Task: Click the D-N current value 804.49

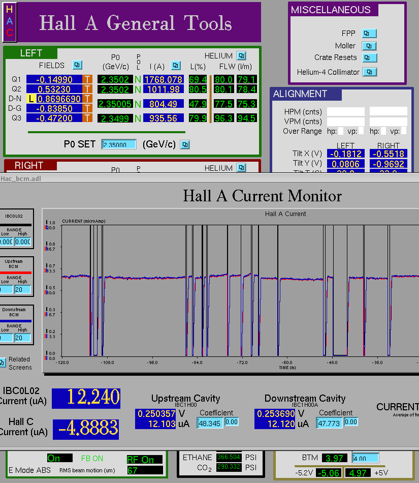Action: [164, 104]
